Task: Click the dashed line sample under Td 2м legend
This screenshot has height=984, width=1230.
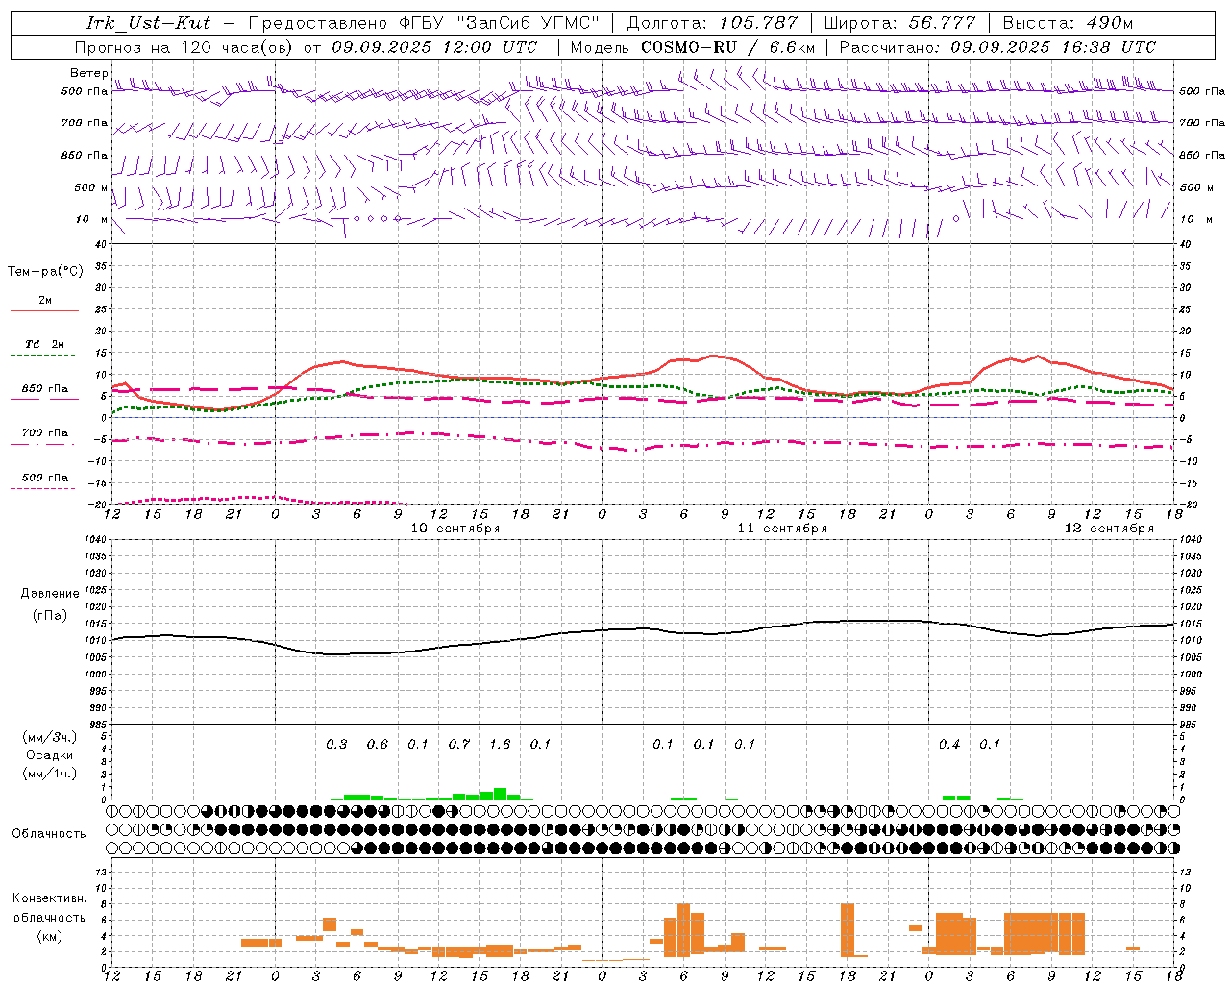Action: (42, 356)
